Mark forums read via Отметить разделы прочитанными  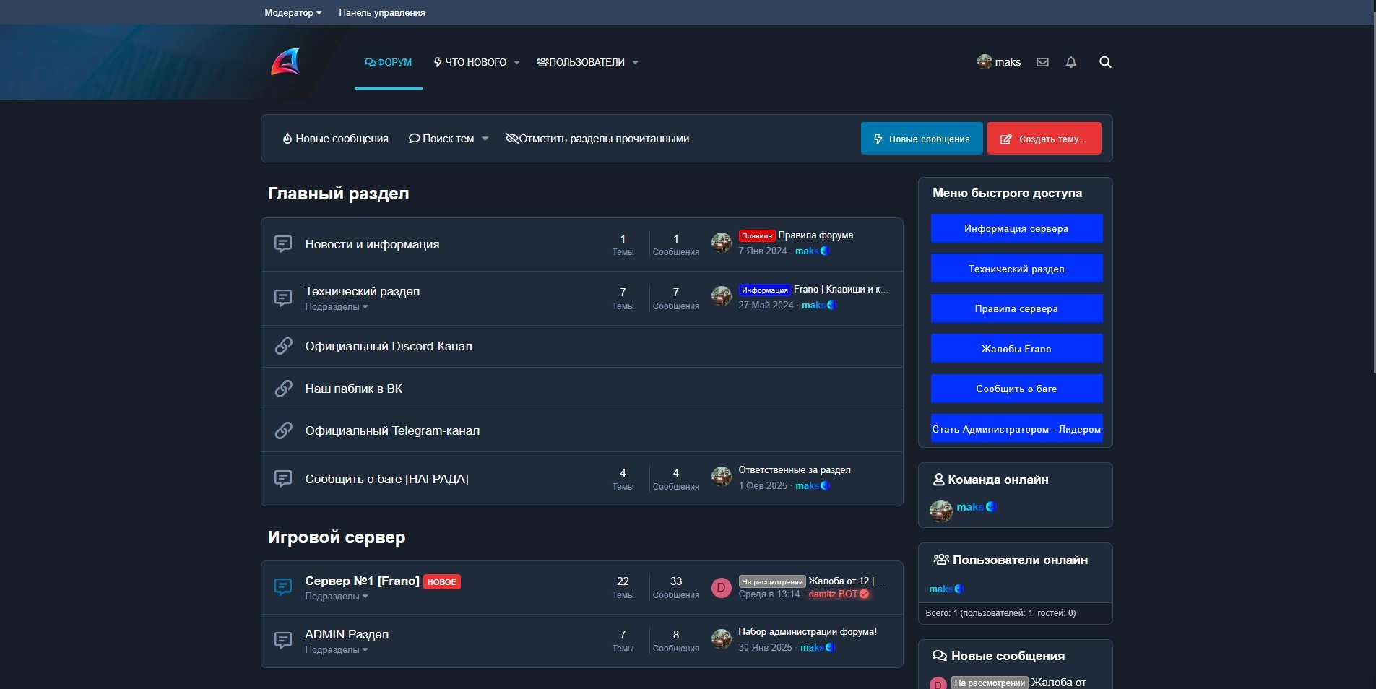click(x=597, y=139)
